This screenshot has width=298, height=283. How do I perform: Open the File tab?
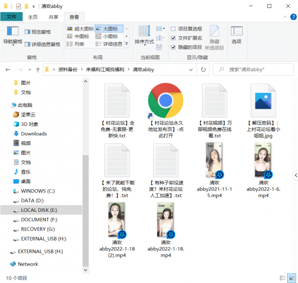pyautogui.click(x=11, y=17)
